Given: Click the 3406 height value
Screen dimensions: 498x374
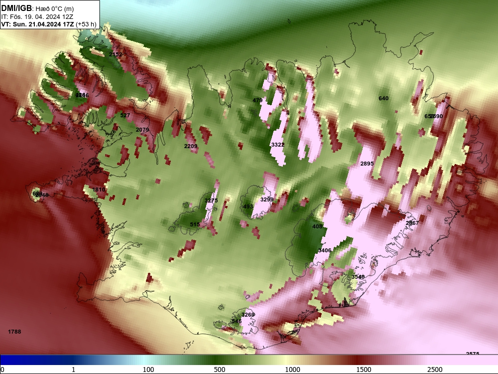Looking at the screenshot, I should point(325,250).
